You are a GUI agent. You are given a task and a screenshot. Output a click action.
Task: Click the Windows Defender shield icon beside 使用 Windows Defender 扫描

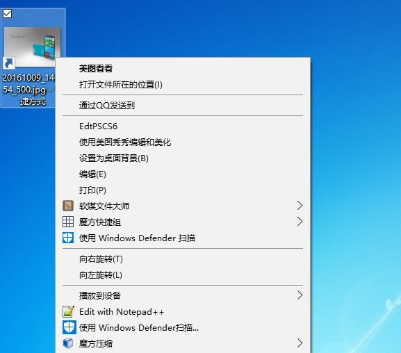click(x=68, y=238)
